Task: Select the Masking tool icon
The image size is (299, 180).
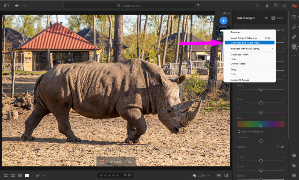Action: pyautogui.click(x=294, y=46)
